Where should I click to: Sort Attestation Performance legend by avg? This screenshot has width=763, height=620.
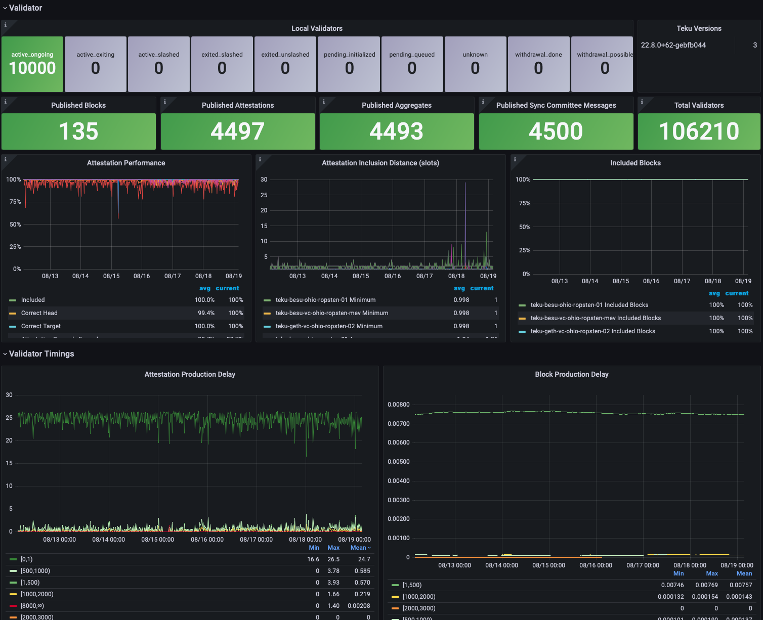tap(204, 288)
